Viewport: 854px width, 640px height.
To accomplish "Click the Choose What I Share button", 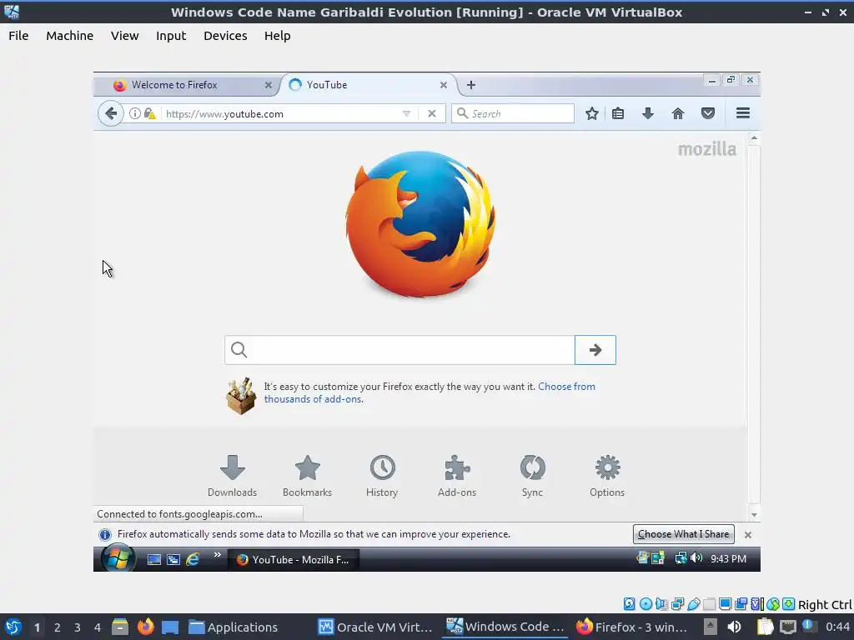I will tap(684, 534).
